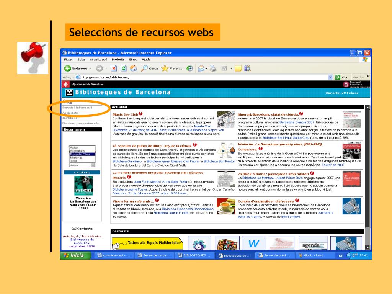The image size is (392, 294).
Task: Open Vine a fer un cafè amb link
Action: click(x=133, y=201)
